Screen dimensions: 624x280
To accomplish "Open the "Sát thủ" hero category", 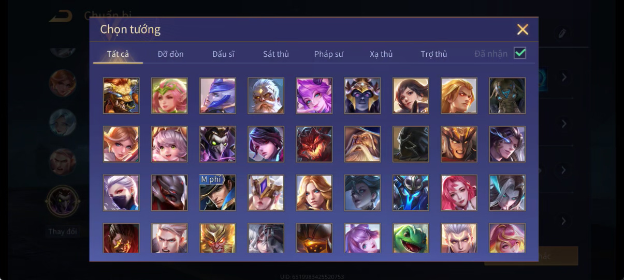I will point(276,54).
